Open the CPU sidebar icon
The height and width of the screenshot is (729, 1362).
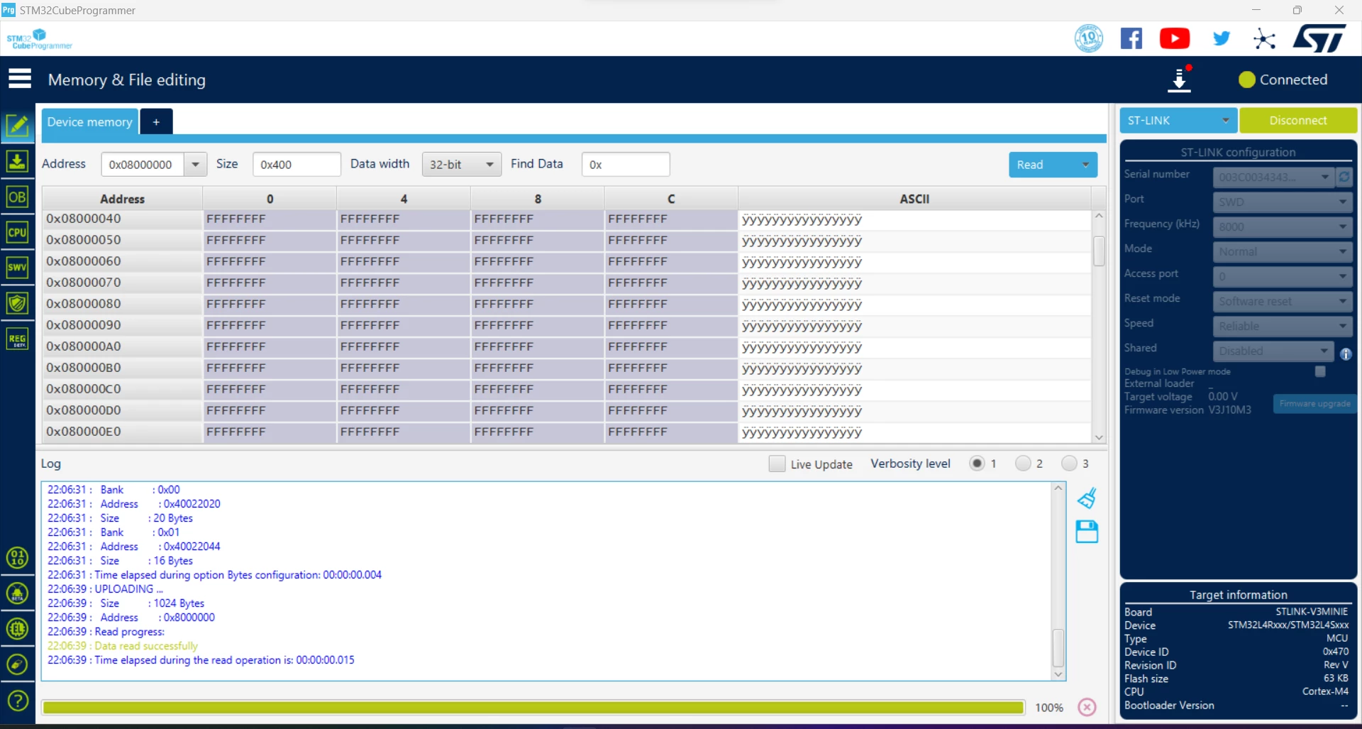(x=17, y=232)
